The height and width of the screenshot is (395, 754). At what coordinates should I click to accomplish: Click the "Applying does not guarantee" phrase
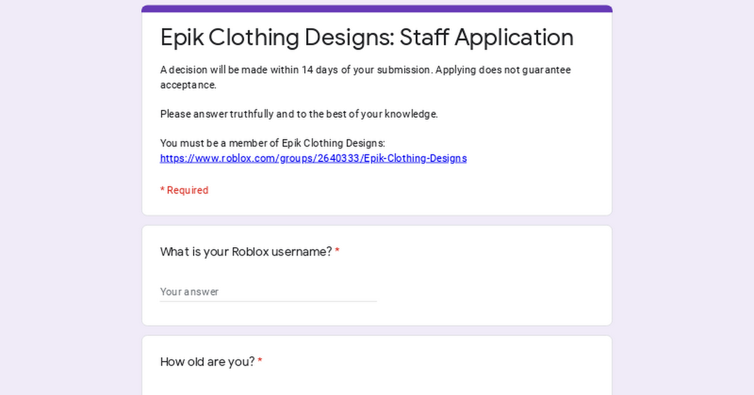tap(503, 70)
